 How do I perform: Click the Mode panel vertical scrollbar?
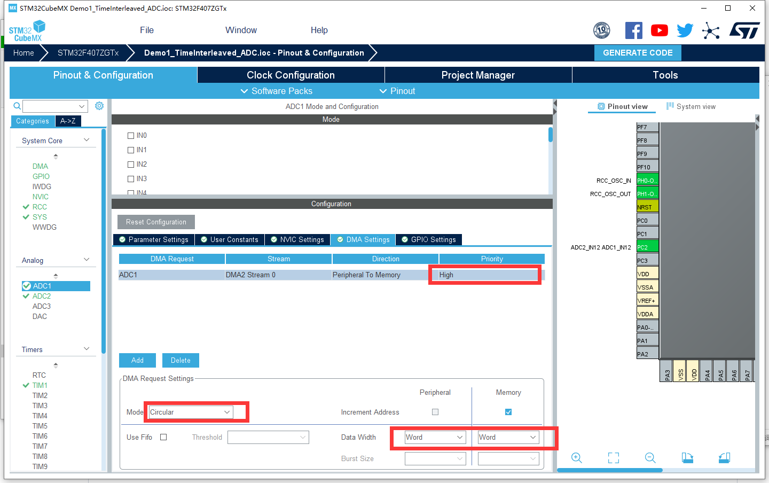pyautogui.click(x=551, y=135)
